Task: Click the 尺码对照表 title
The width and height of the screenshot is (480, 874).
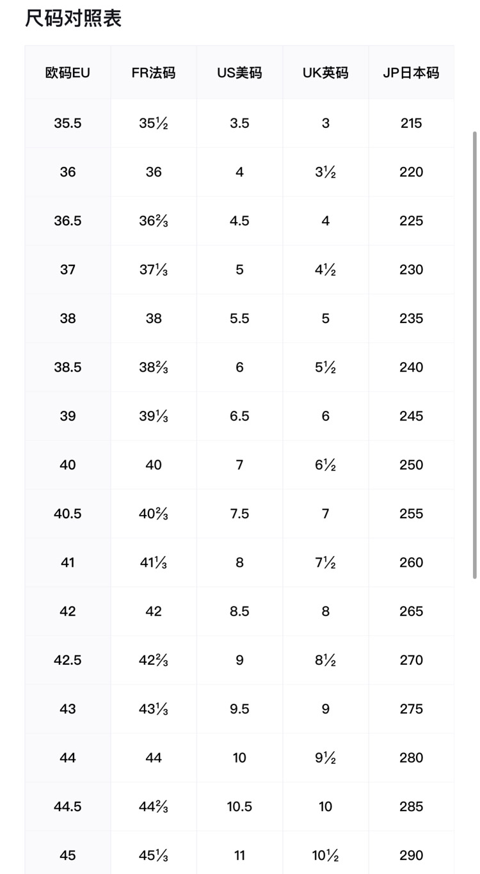Action: [x=74, y=19]
